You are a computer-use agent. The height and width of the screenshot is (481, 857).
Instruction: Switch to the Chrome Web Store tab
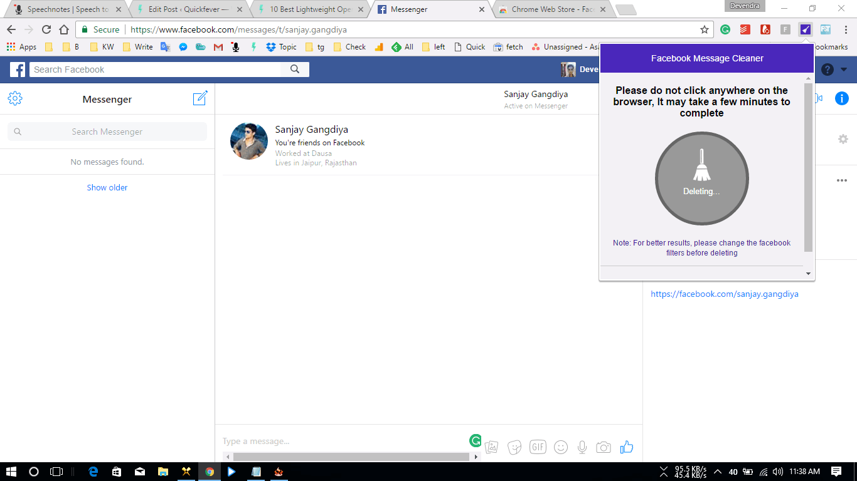click(x=552, y=9)
